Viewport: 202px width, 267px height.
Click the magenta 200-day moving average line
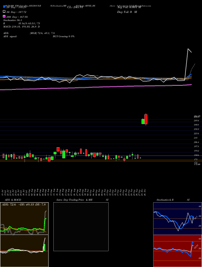coord(96,87)
